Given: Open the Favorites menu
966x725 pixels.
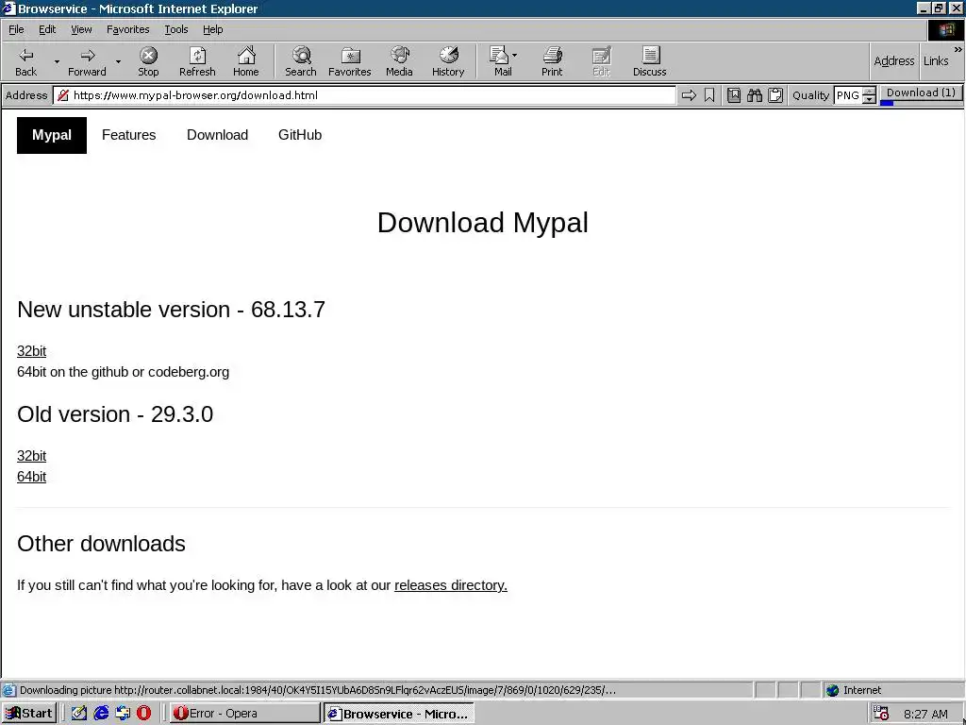Looking at the screenshot, I should (x=128, y=29).
